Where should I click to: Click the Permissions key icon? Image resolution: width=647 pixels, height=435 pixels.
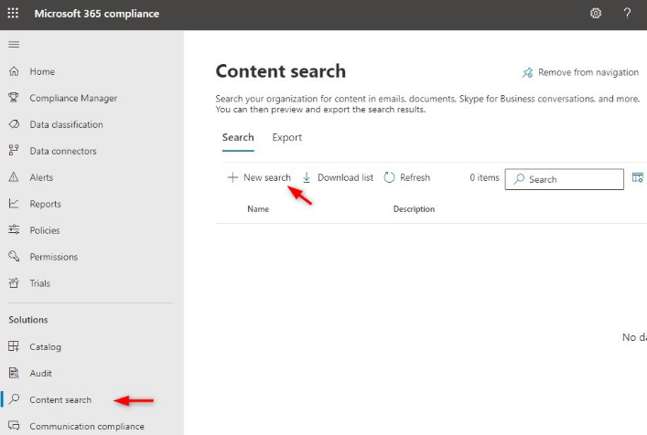pyautogui.click(x=14, y=256)
